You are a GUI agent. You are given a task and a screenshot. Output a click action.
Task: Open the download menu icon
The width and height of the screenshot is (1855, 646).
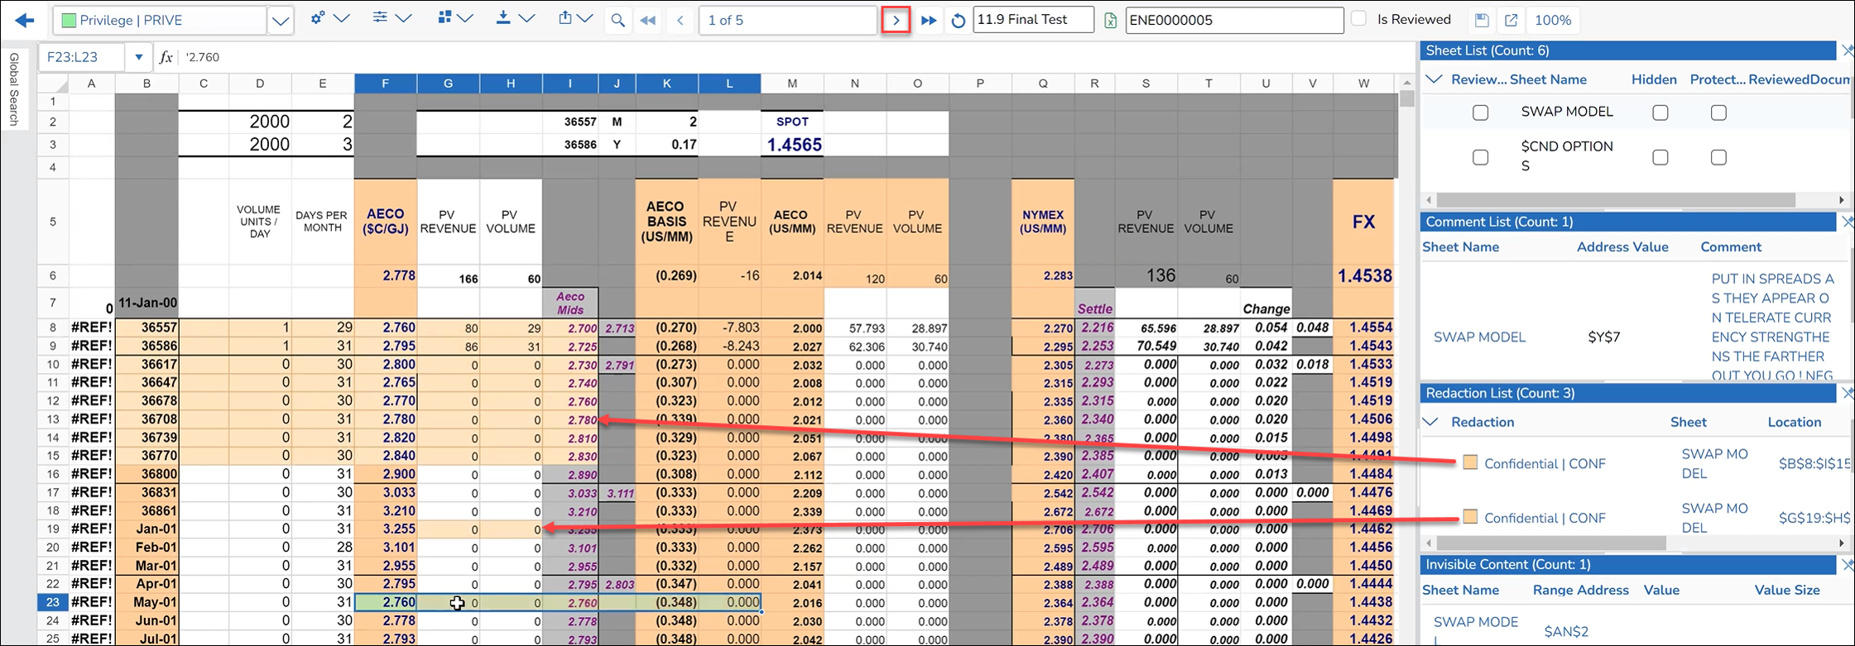(x=503, y=18)
